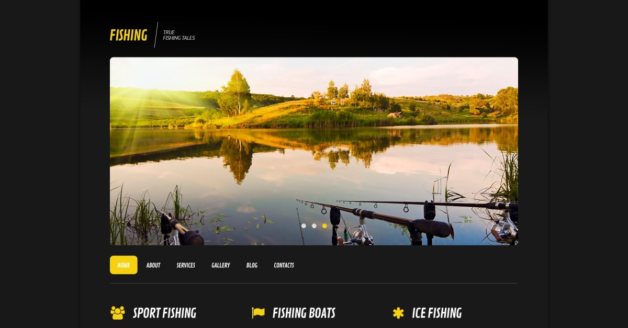Select the first slider pagination dot
The height and width of the screenshot is (328, 628).
304,226
